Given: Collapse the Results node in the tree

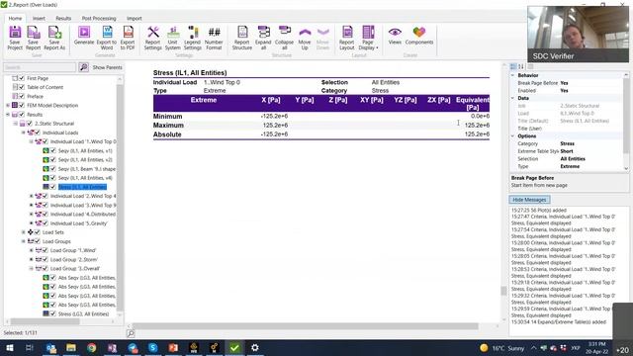Looking at the screenshot, I should click(x=8, y=115).
